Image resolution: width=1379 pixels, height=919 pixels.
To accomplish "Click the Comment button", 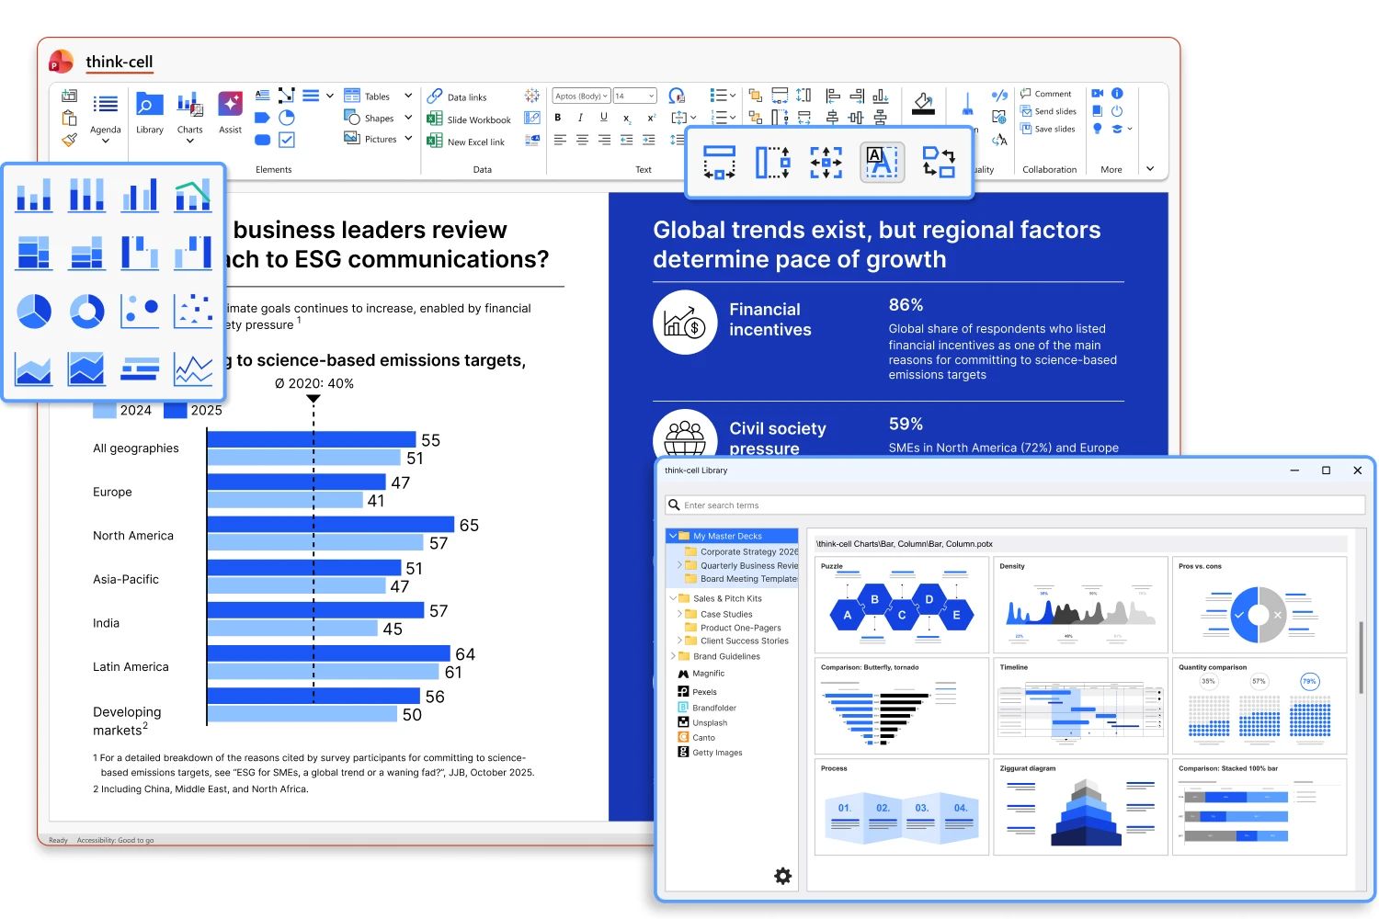I will pos(1045,94).
